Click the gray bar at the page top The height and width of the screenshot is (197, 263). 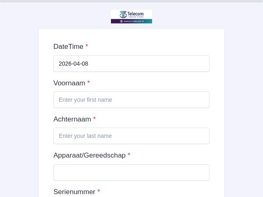(x=131, y=1)
